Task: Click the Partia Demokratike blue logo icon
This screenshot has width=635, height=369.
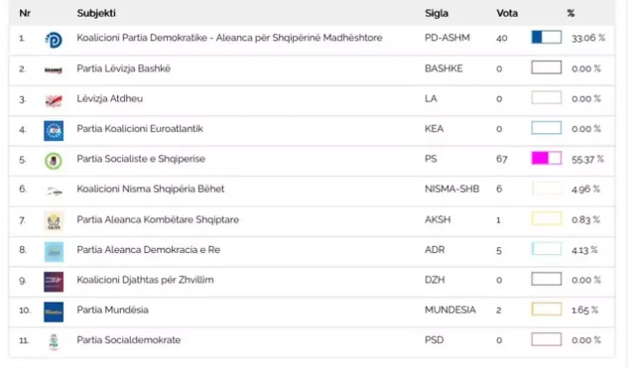Action: pos(54,40)
